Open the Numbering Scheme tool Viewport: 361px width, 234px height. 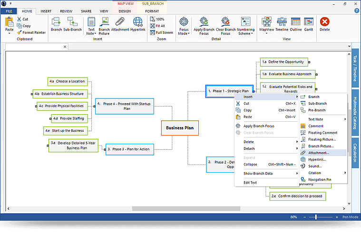[x=245, y=26]
